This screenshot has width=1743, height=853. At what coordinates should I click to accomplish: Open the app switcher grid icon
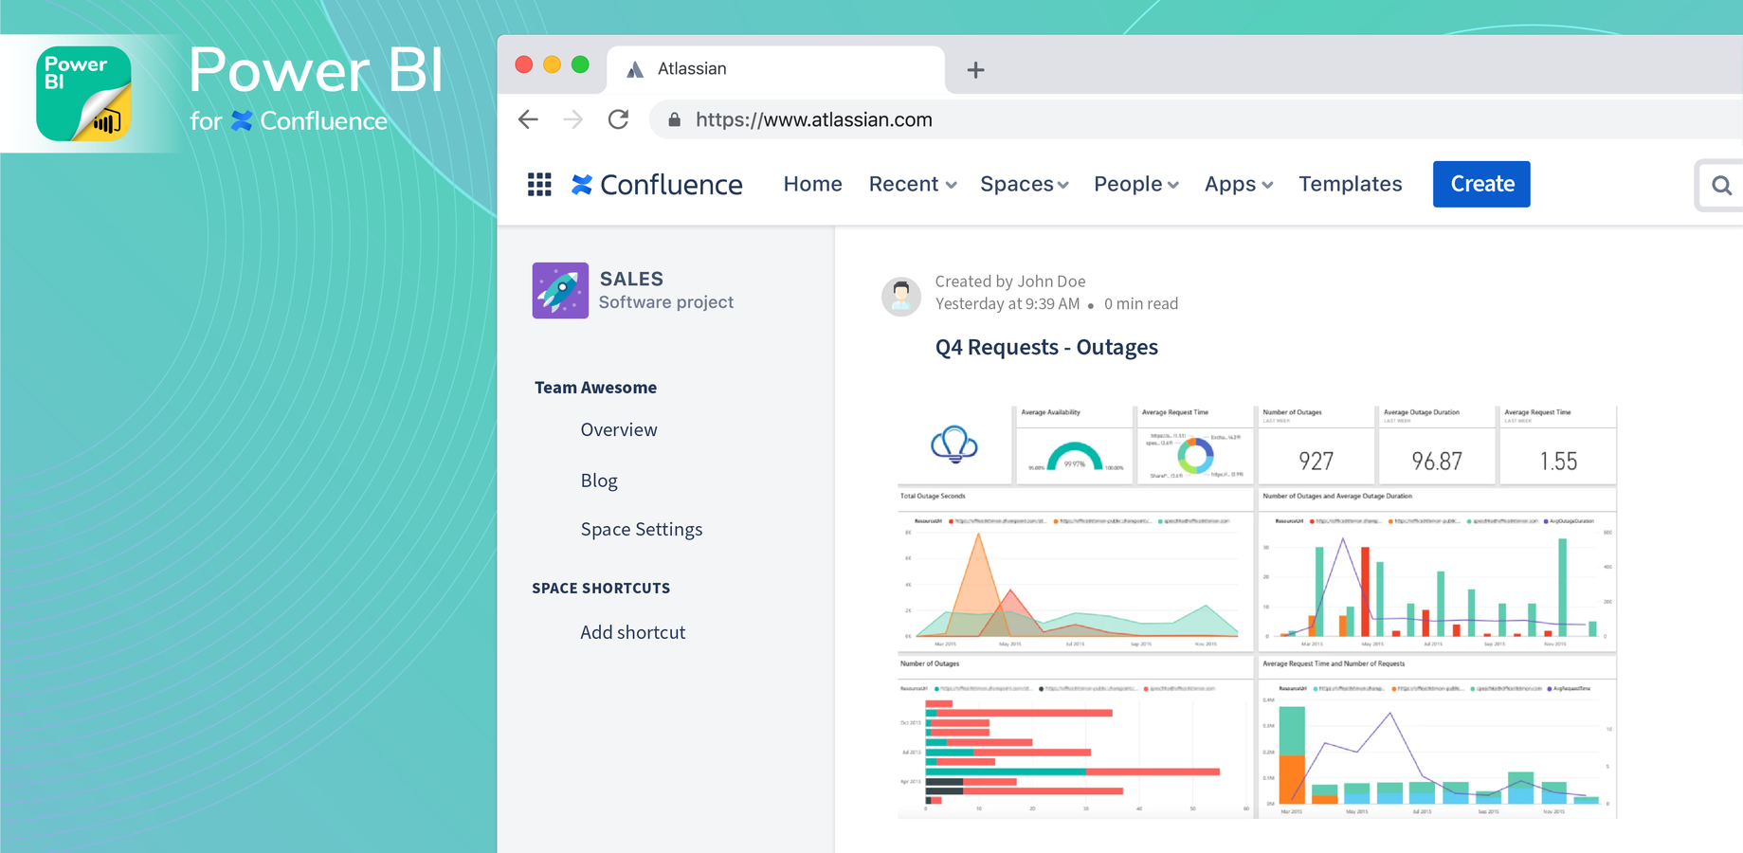pos(539,184)
